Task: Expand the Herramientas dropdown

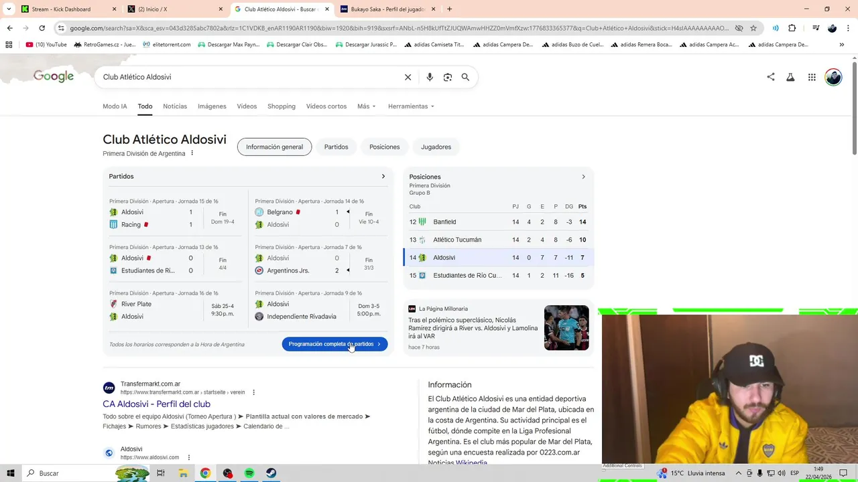Action: click(411, 106)
